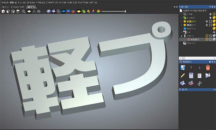Delete toolpath with orange bucket icon
The width and height of the screenshot is (216, 130).
point(208,67)
